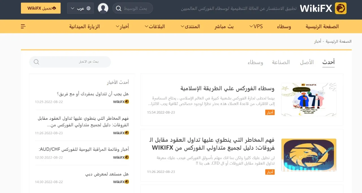
Task: Open the عرب language dropdown
Action: (80, 8)
